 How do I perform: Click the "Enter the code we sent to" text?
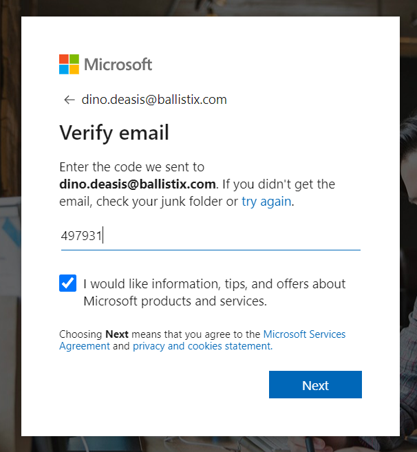[x=131, y=167]
